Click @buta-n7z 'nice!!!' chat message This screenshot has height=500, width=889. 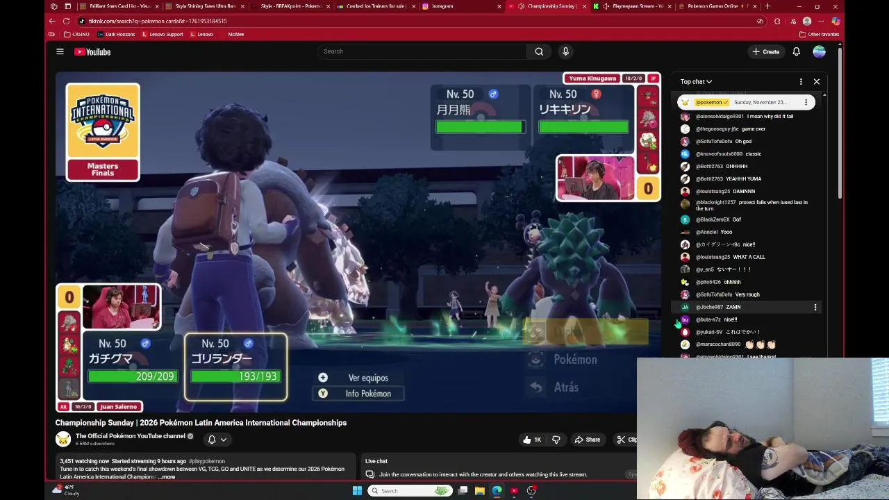717,319
